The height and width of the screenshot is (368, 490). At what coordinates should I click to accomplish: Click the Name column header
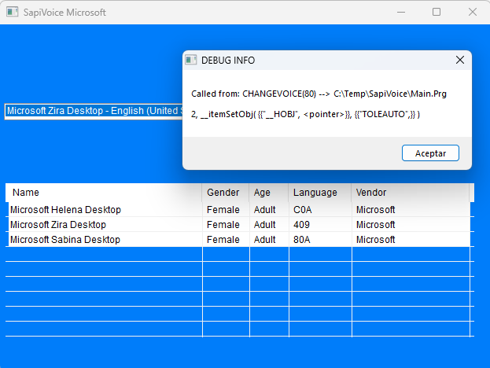104,193
